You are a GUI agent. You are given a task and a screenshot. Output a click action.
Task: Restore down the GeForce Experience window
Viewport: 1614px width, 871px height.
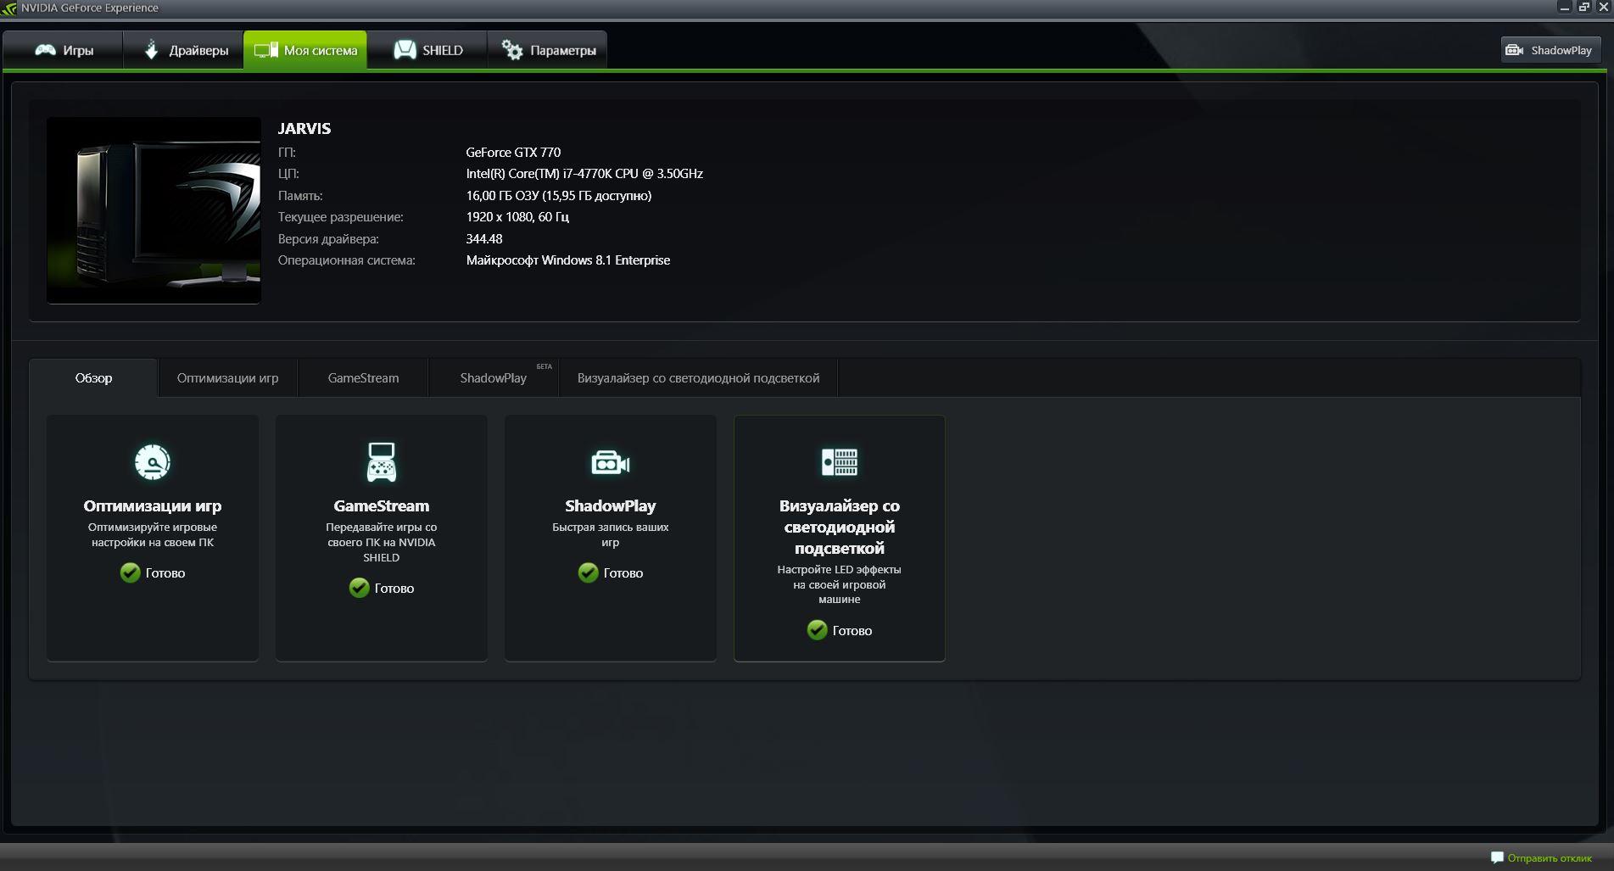click(1584, 8)
